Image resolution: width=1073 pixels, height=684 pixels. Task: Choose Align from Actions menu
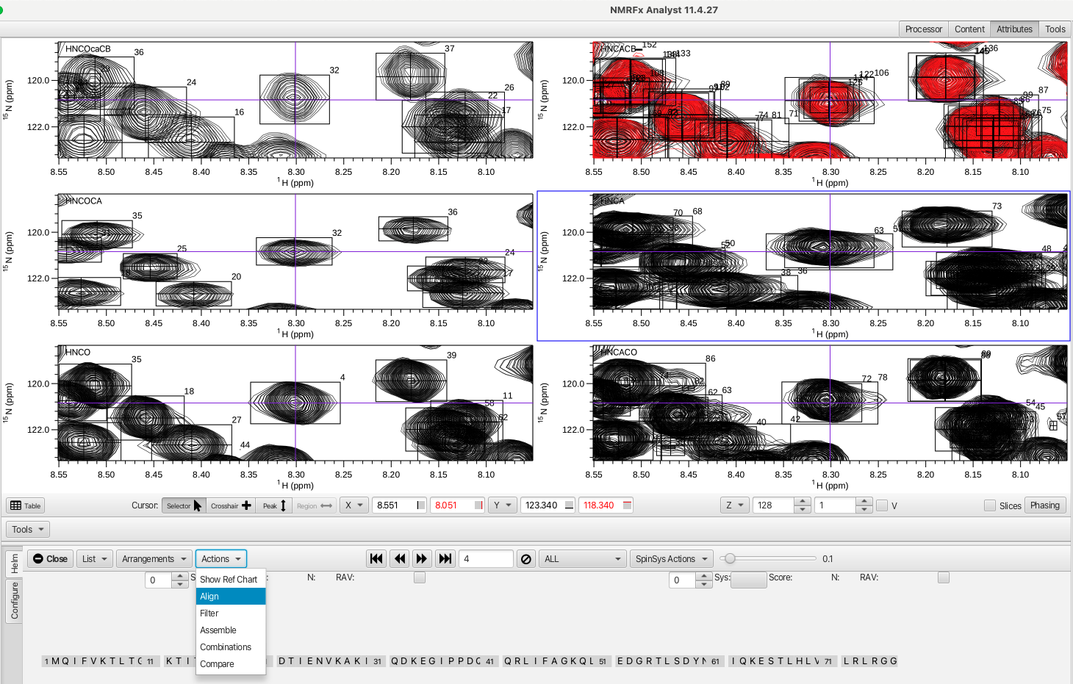coord(230,597)
